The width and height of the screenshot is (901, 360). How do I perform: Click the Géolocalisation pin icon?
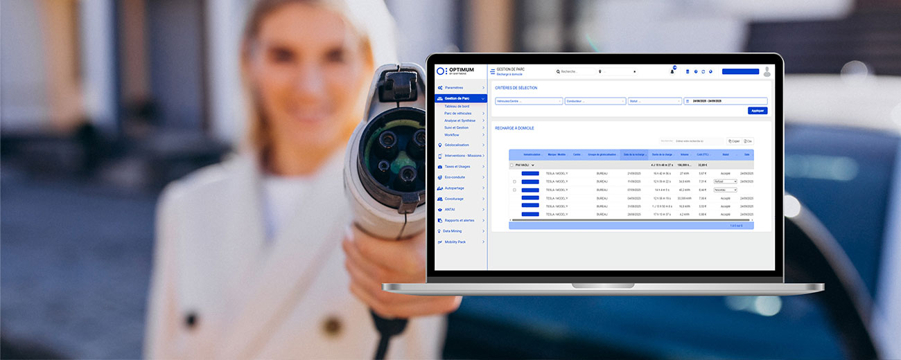(440, 145)
